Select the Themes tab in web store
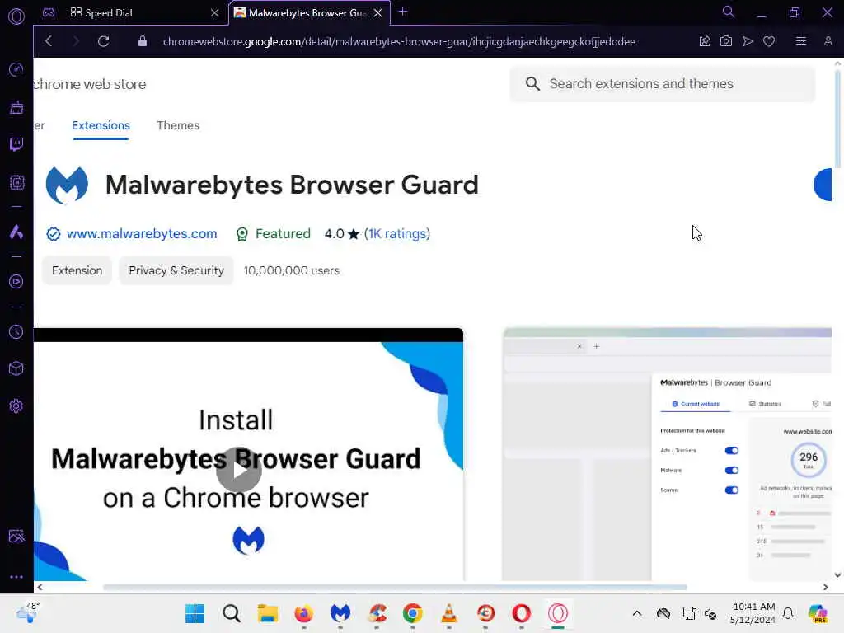 click(x=178, y=125)
